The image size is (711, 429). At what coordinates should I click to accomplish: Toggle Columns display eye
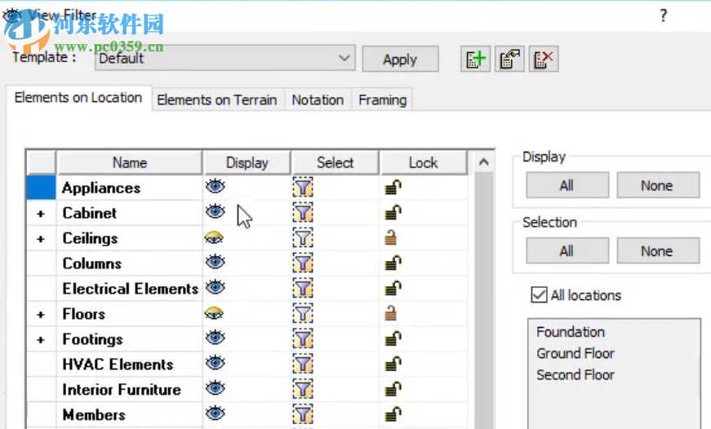[x=215, y=263]
